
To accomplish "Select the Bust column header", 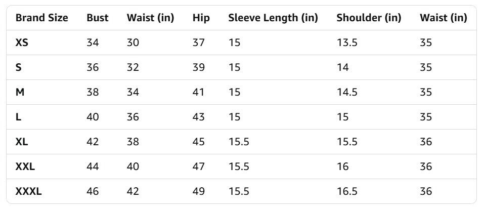I will coord(98,18).
